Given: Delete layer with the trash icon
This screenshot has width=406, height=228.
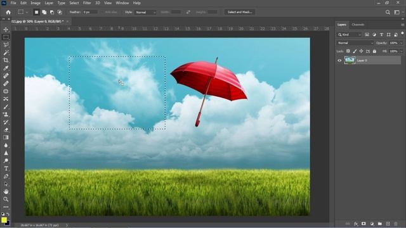Looking at the screenshot, I should tap(396, 224).
